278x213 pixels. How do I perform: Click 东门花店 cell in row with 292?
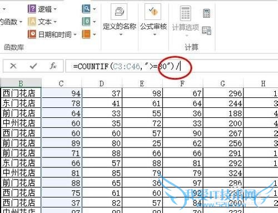coord(21,163)
